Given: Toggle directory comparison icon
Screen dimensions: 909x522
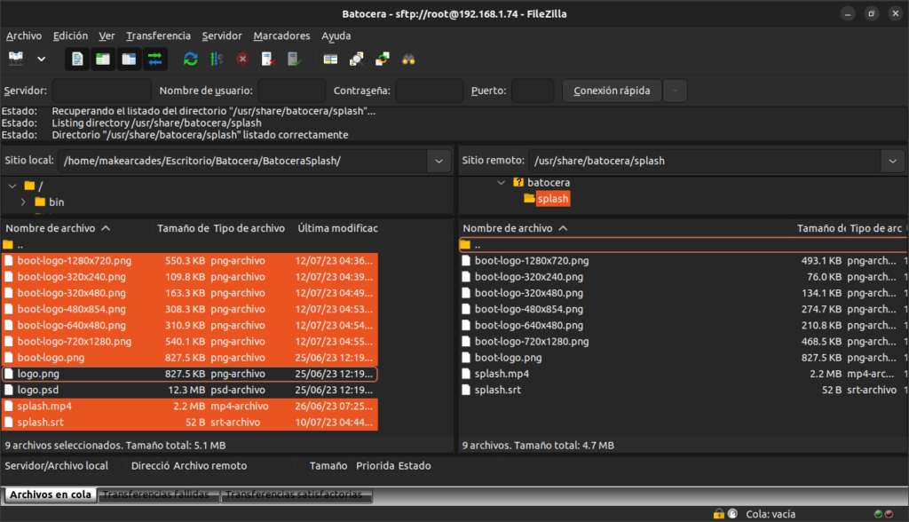Looking at the screenshot, I should (x=357, y=59).
